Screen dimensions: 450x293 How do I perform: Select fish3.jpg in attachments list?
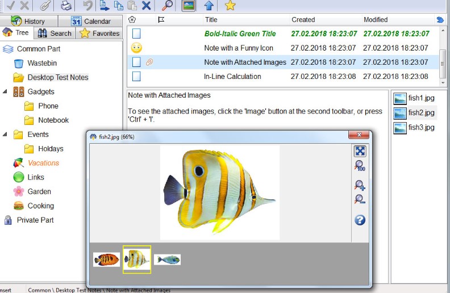pos(421,127)
